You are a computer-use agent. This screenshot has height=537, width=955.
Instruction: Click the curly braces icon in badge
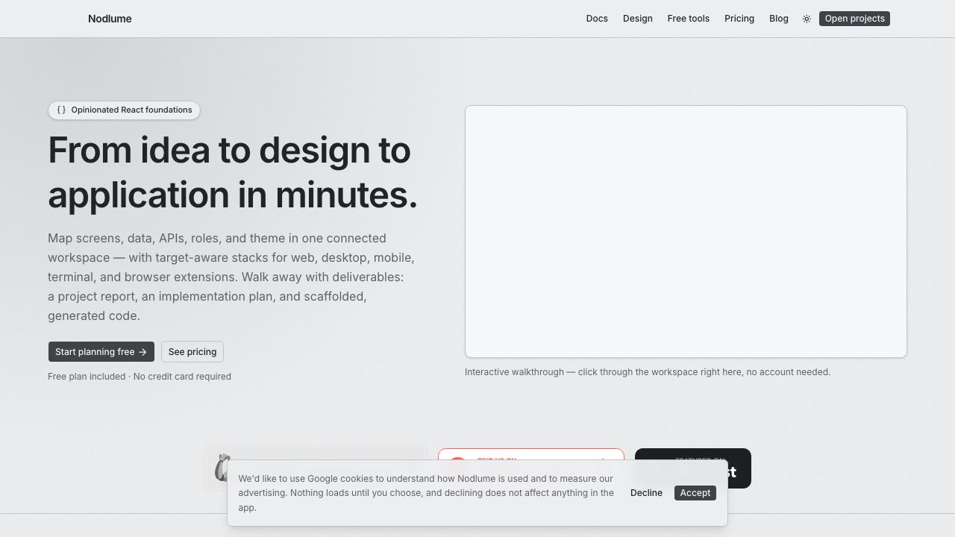(x=61, y=110)
